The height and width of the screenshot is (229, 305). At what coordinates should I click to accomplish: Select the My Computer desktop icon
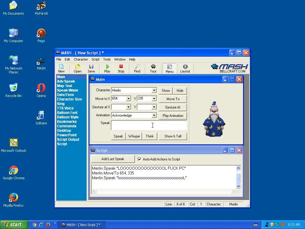tap(14, 36)
